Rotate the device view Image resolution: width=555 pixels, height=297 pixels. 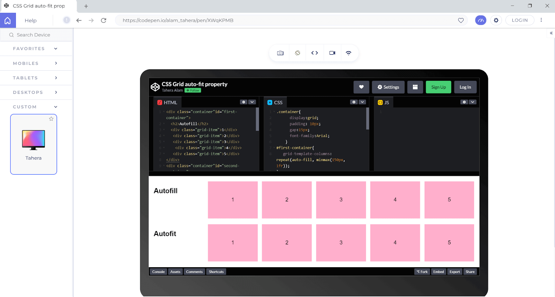coord(298,53)
